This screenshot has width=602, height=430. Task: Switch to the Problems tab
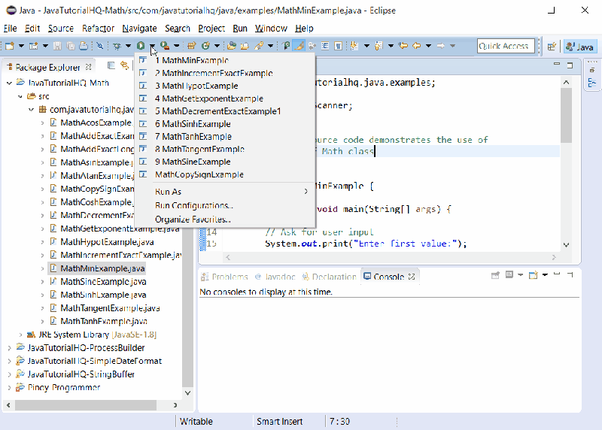coord(225,277)
